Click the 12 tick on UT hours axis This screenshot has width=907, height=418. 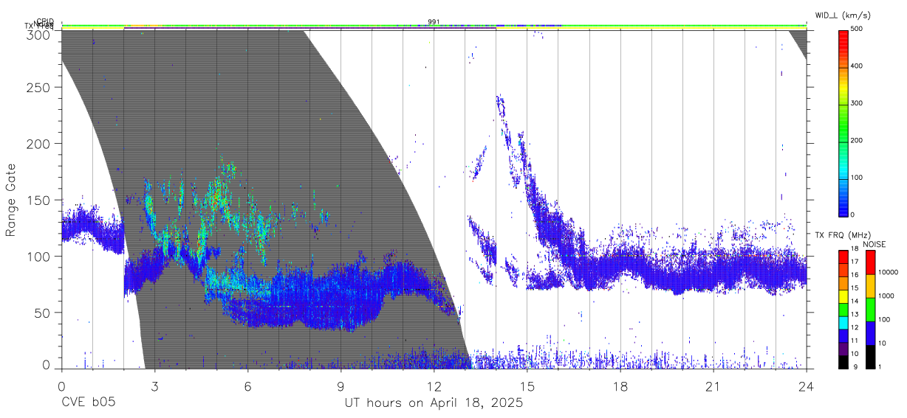[x=434, y=386]
